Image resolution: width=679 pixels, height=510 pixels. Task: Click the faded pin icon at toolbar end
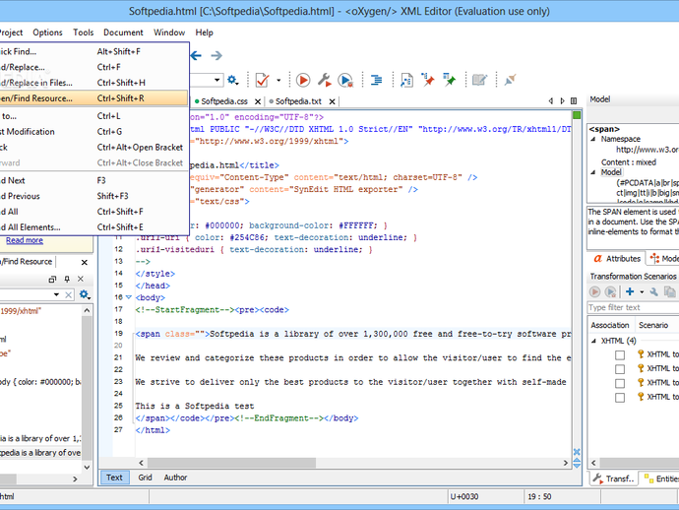coord(511,80)
